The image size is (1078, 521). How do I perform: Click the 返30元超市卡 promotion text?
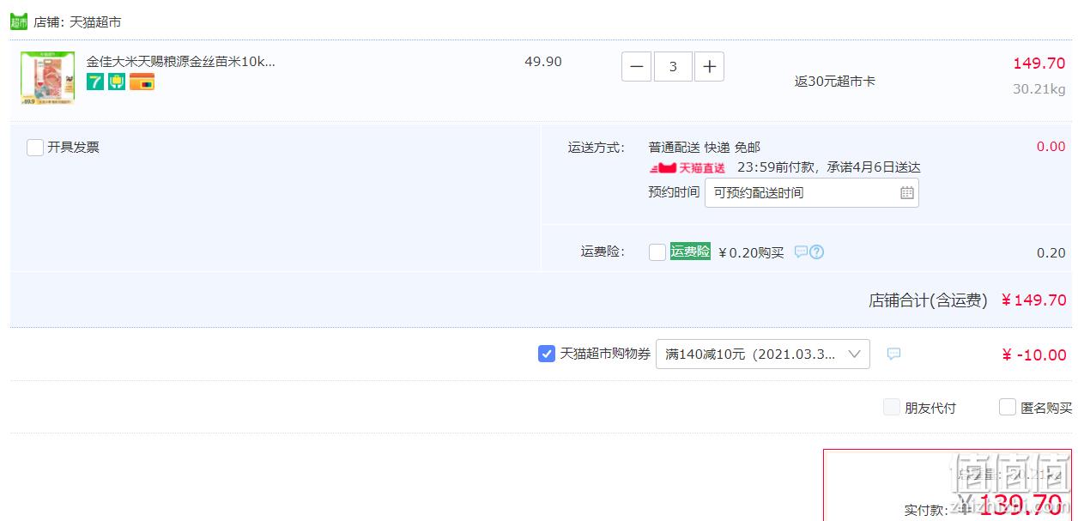pos(835,82)
